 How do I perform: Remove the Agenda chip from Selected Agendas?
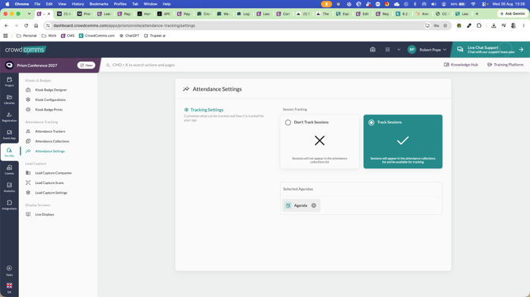click(x=314, y=205)
